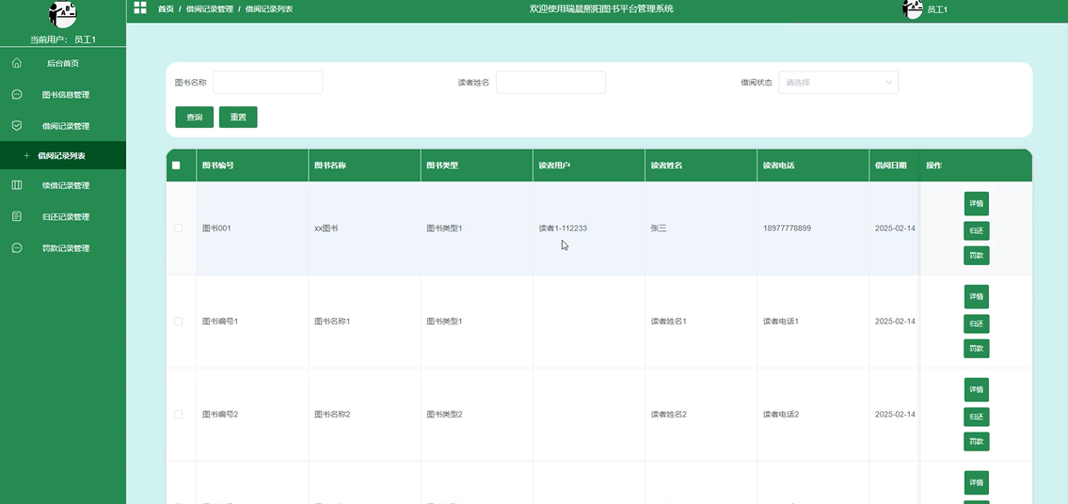1068x504 pixels.
Task: Click 借阅记录列表 breadcrumb item
Action: click(268, 8)
